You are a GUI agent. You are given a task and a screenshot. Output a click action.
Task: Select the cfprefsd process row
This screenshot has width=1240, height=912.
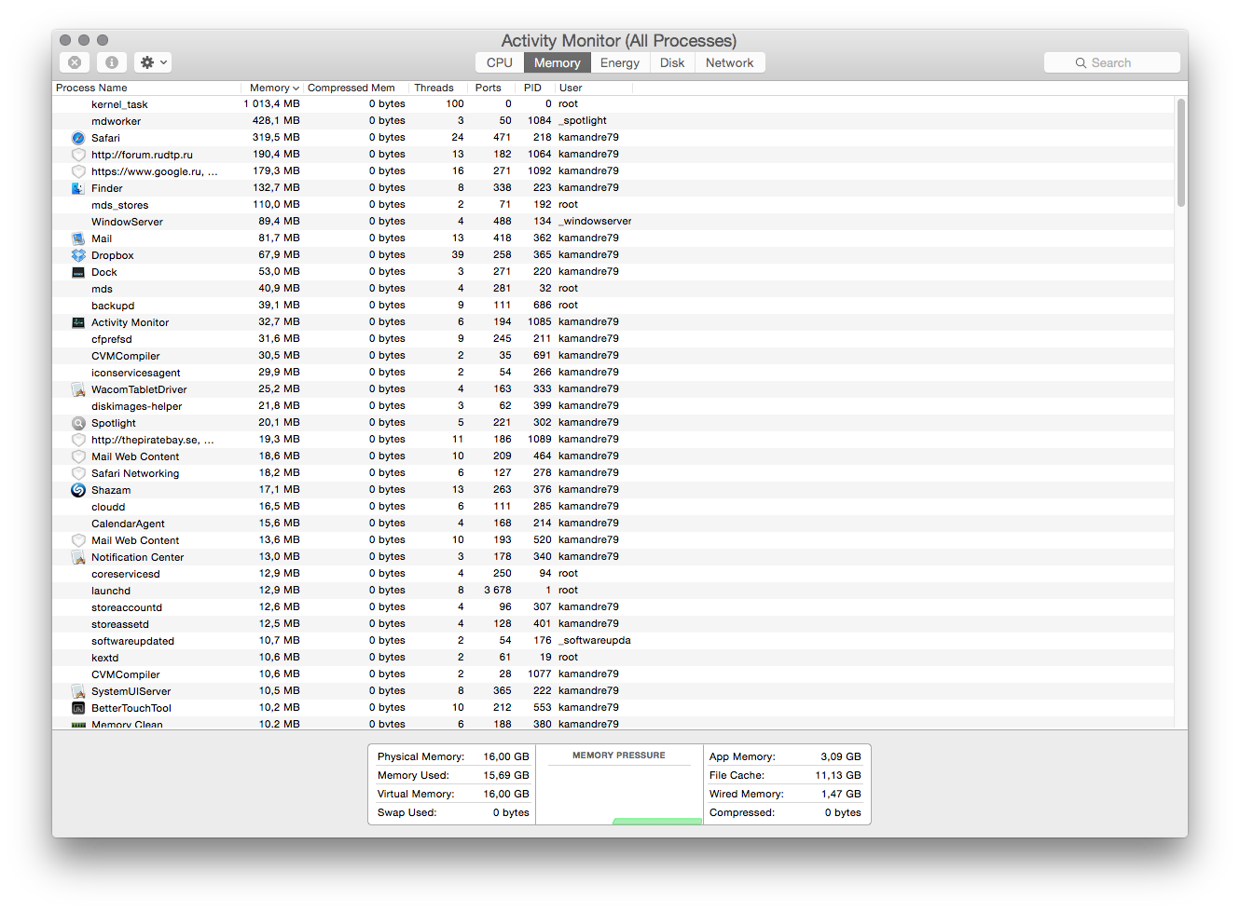point(613,339)
